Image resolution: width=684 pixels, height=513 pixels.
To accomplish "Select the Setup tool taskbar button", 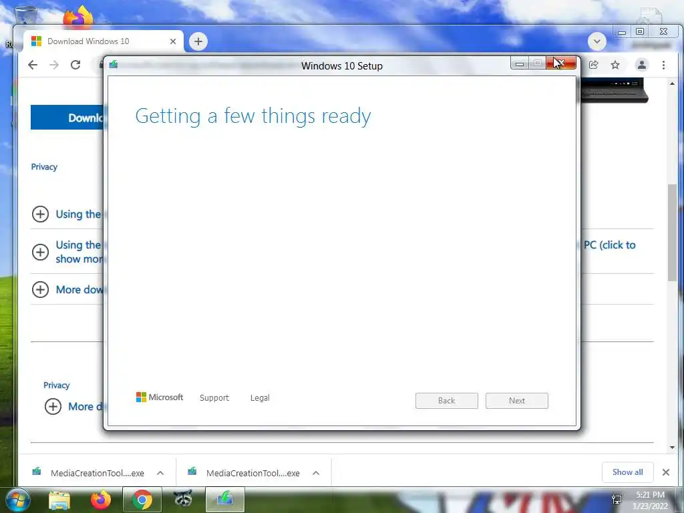I will 224,500.
